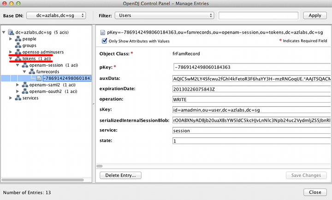Expand the opensso adminusers node
332x200 pixels.
(10, 52)
